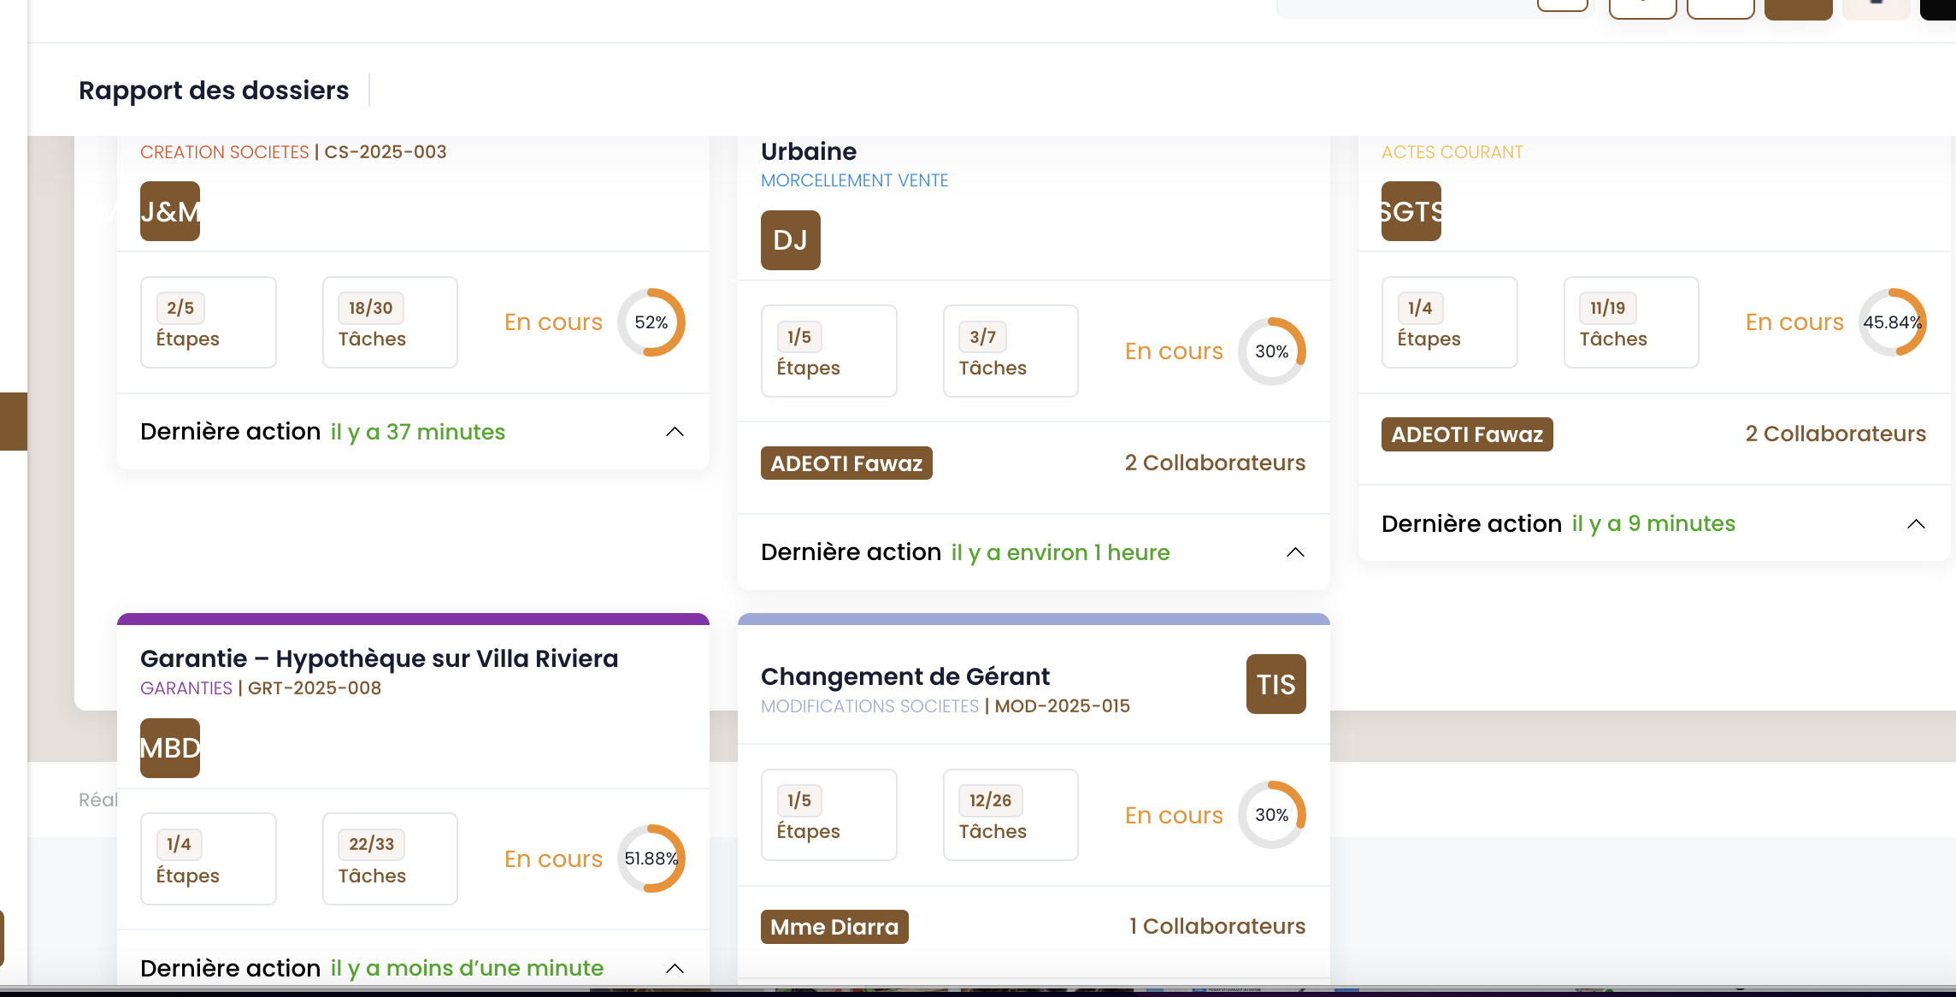Open the 2/5 Étapes box

pyautogui.click(x=209, y=322)
